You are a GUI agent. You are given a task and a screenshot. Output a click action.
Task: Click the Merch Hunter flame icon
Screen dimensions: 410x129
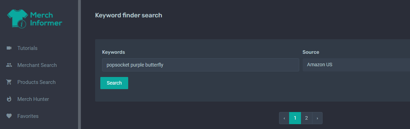click(x=9, y=99)
